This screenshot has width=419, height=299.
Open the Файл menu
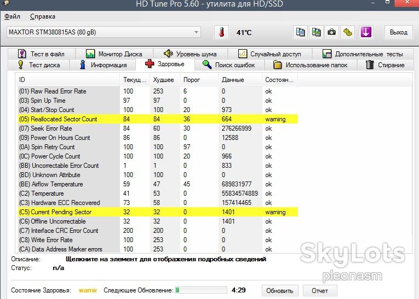[x=12, y=16]
